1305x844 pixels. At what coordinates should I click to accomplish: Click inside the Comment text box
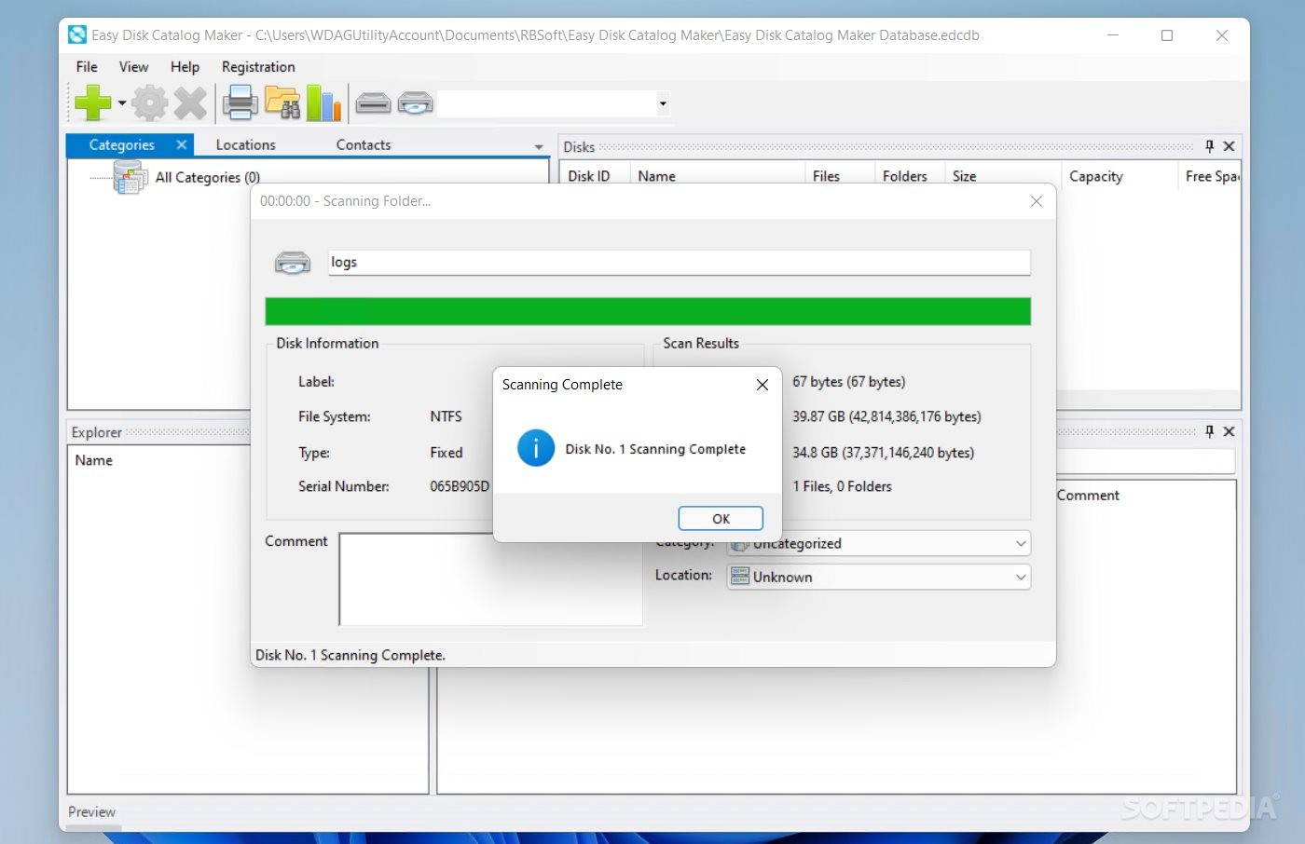490,579
